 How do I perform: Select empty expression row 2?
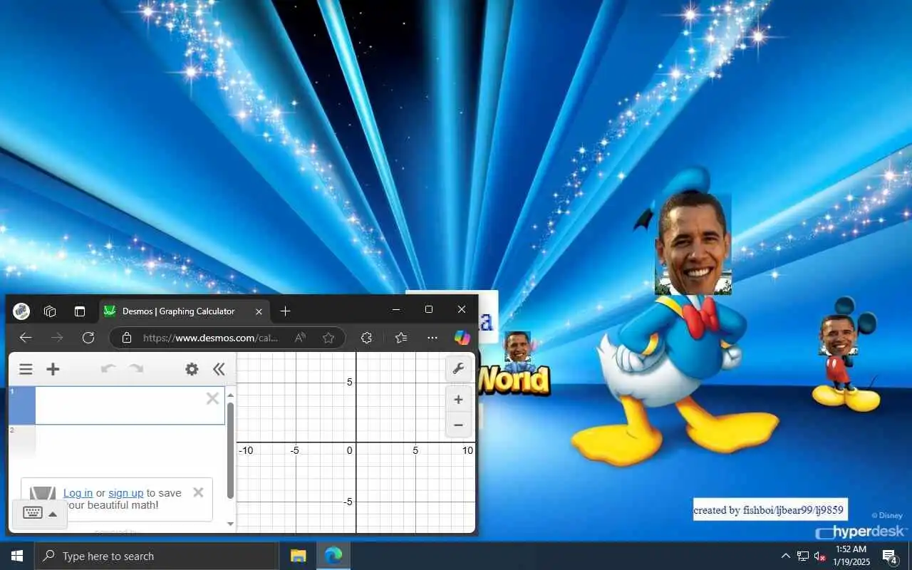(118, 442)
